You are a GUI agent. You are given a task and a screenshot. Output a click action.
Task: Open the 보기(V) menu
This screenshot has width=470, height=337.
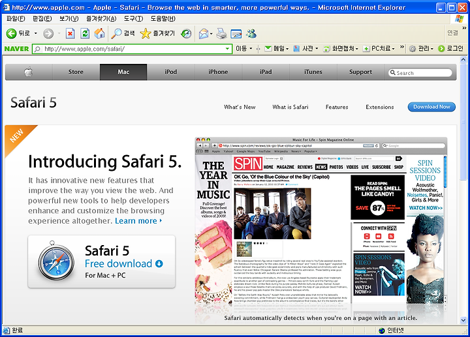[69, 18]
